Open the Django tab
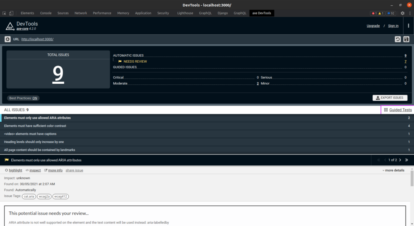This screenshot has height=226, width=414. [223, 13]
